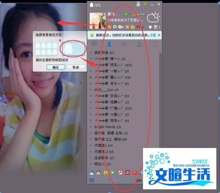Viewport: 220px width, 193px height.
Task: Open the 设置 link in skin notification
Action: (x=153, y=35)
